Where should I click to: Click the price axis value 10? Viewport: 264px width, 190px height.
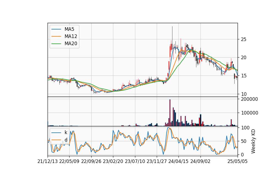pos(244,94)
